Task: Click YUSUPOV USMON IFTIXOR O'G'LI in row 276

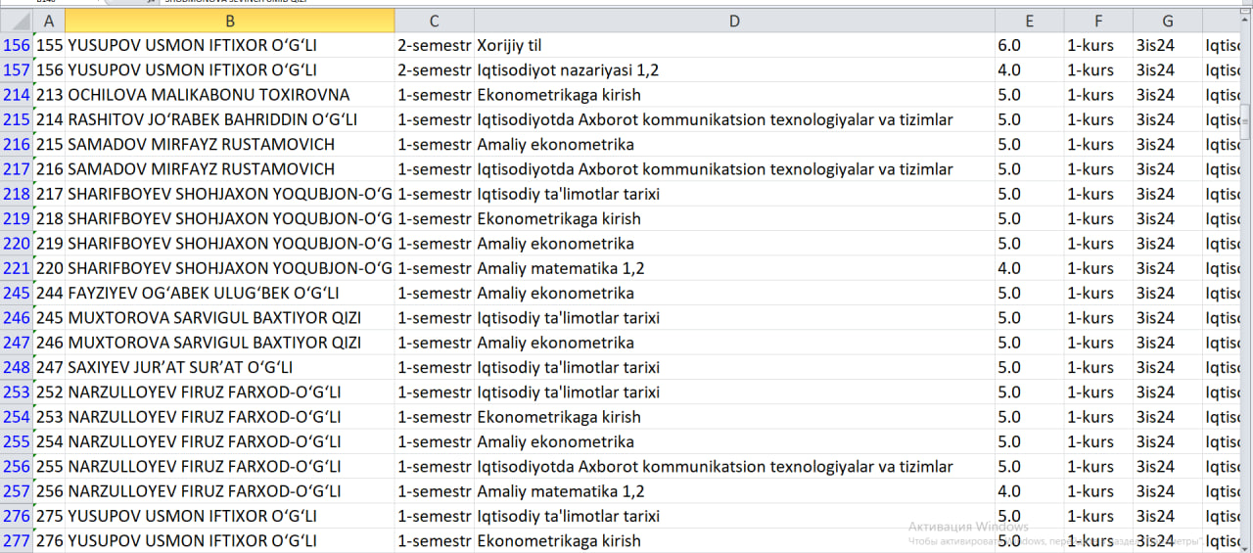Action: [x=230, y=516]
